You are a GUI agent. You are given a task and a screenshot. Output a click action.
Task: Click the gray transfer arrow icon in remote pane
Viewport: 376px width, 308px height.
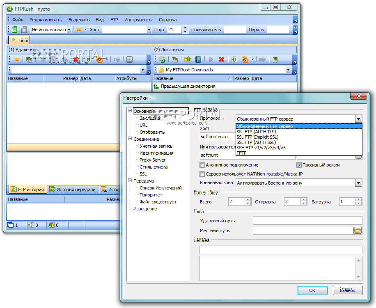coord(117,59)
